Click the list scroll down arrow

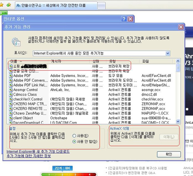[x=178, y=121]
